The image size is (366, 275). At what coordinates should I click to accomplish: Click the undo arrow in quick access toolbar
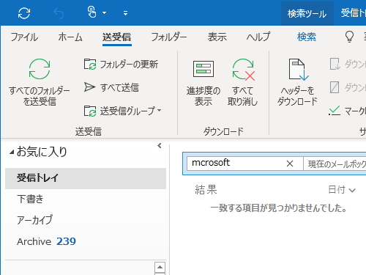click(59, 13)
